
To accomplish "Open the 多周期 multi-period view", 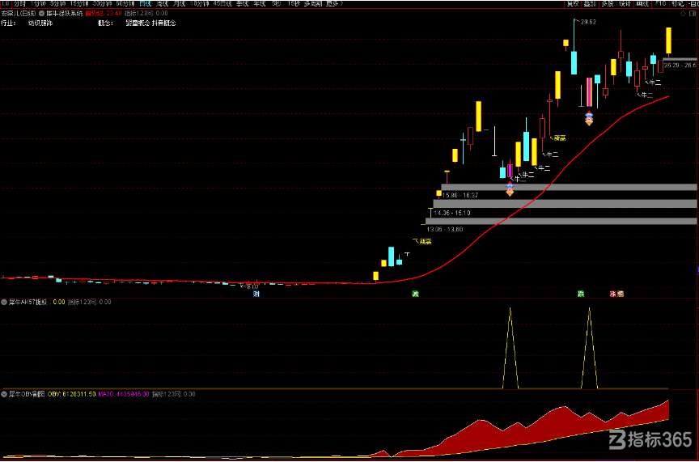I will pyautogui.click(x=314, y=3).
